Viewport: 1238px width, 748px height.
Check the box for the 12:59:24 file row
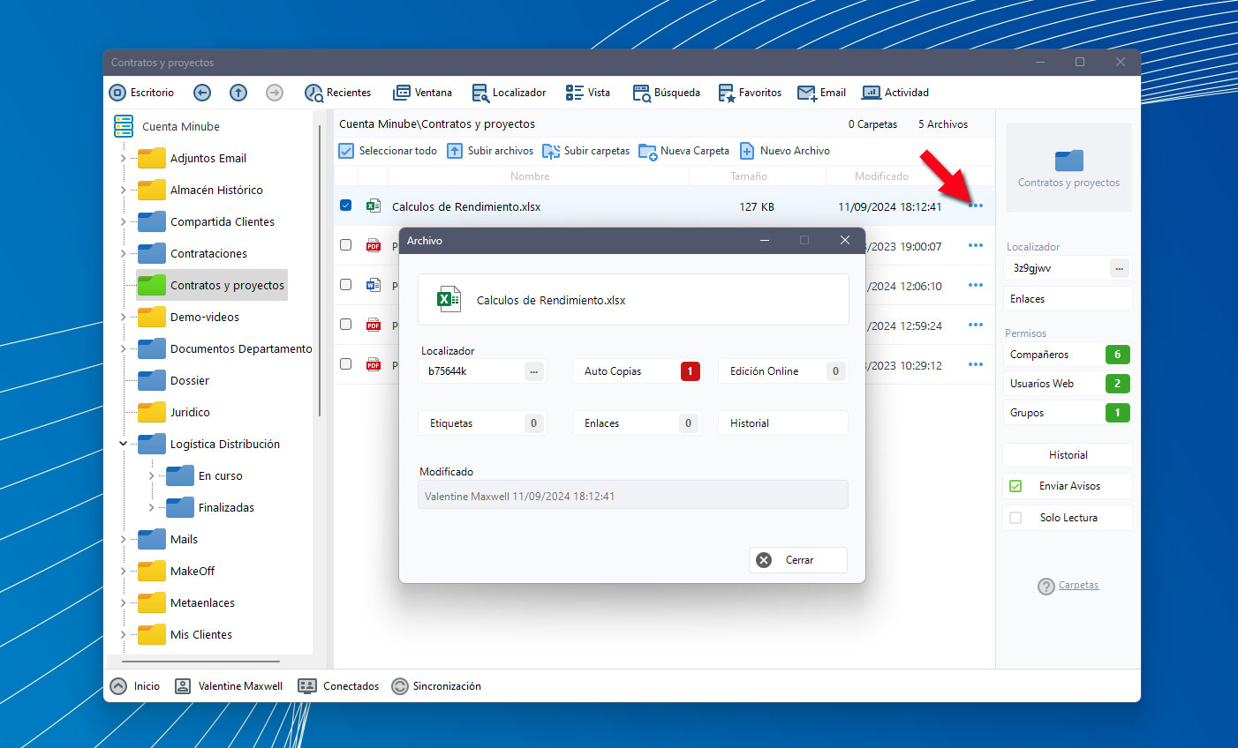(x=346, y=325)
